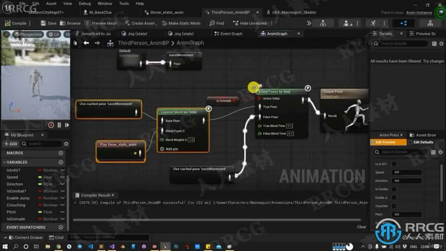The width and height of the screenshot is (446, 251).
Task: Open viewport hamburger options menu
Action: coord(6,34)
